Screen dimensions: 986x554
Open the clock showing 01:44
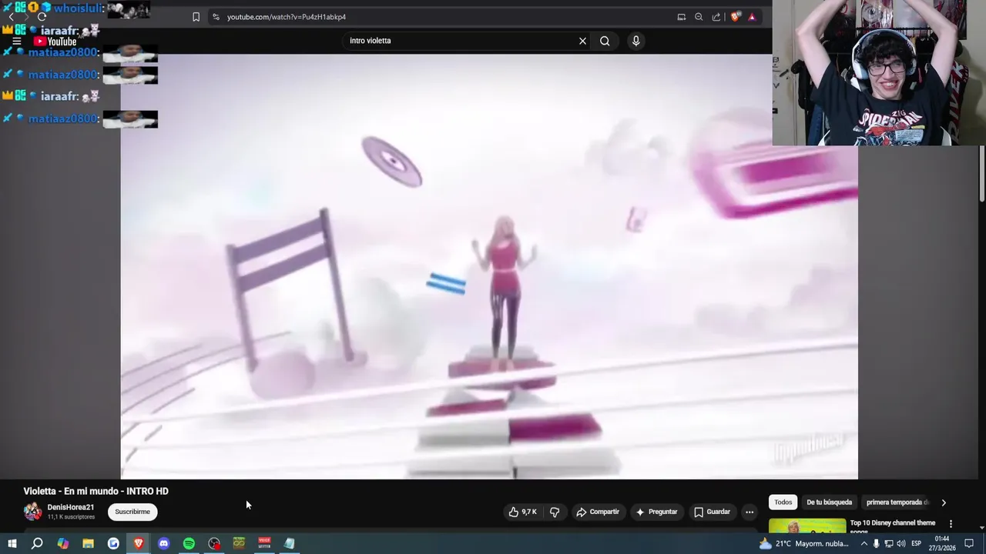[942, 543]
